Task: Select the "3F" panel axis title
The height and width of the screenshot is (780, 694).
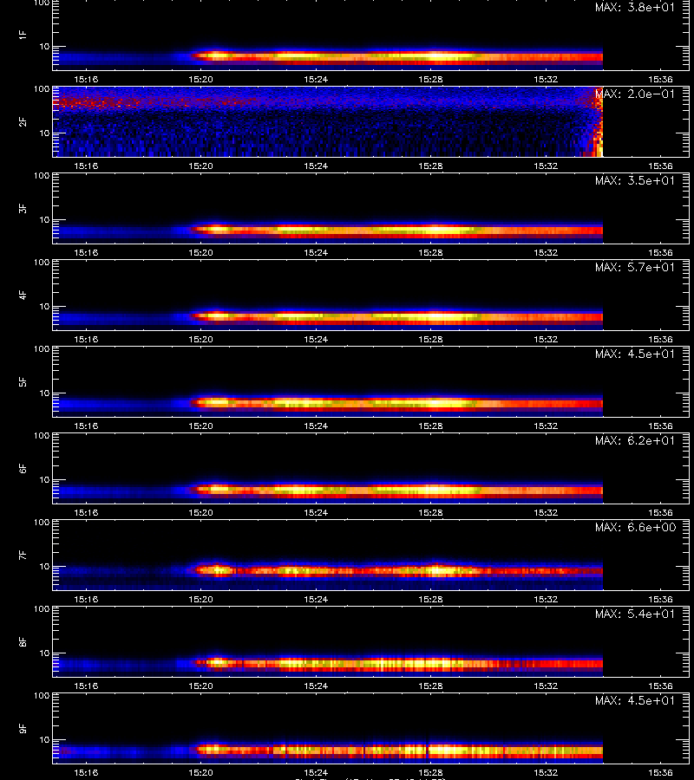Action: 23,208
